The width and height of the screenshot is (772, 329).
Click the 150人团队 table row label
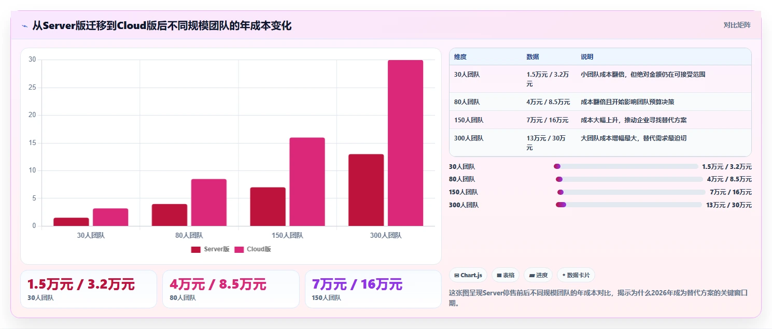(469, 120)
